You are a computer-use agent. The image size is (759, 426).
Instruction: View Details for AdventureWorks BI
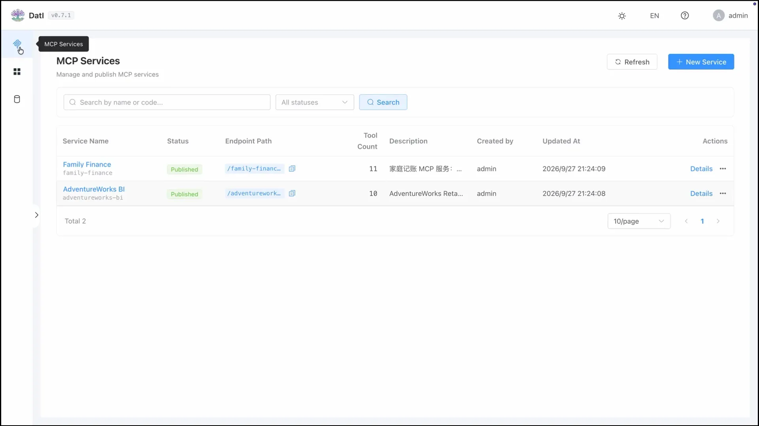coord(701,194)
